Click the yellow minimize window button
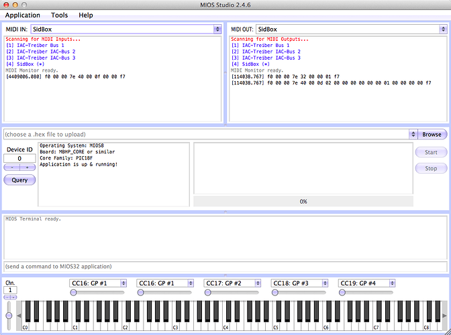The height and width of the screenshot is (335, 451). (x=15, y=5)
